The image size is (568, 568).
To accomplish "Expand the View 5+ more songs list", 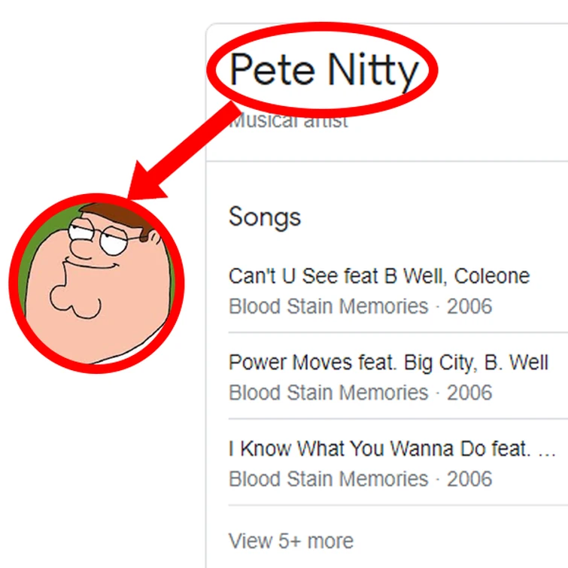I will coord(290,540).
